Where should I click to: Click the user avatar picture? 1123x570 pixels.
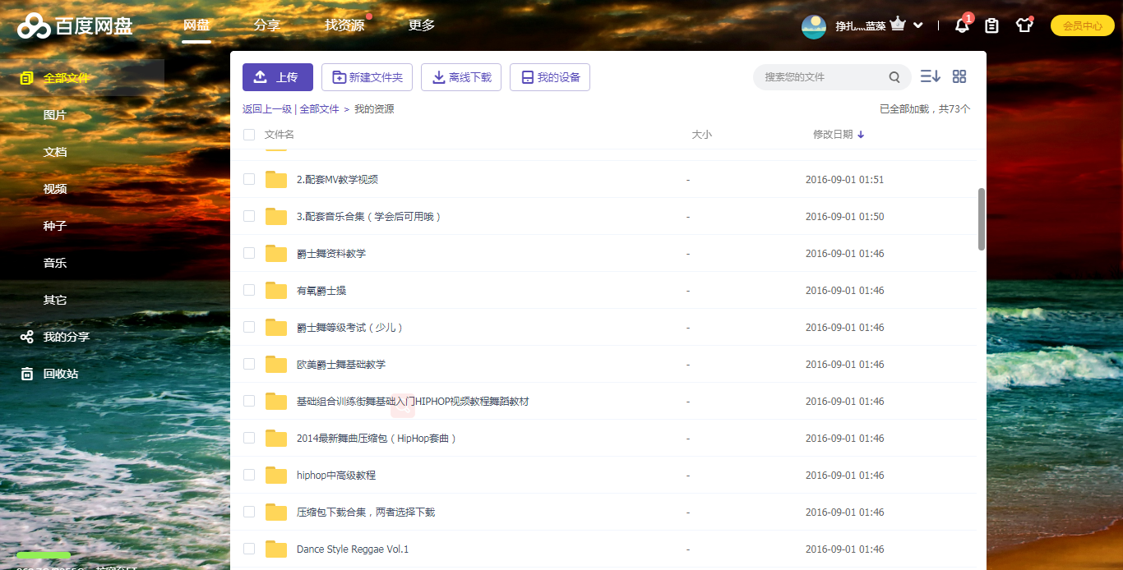pos(813,26)
